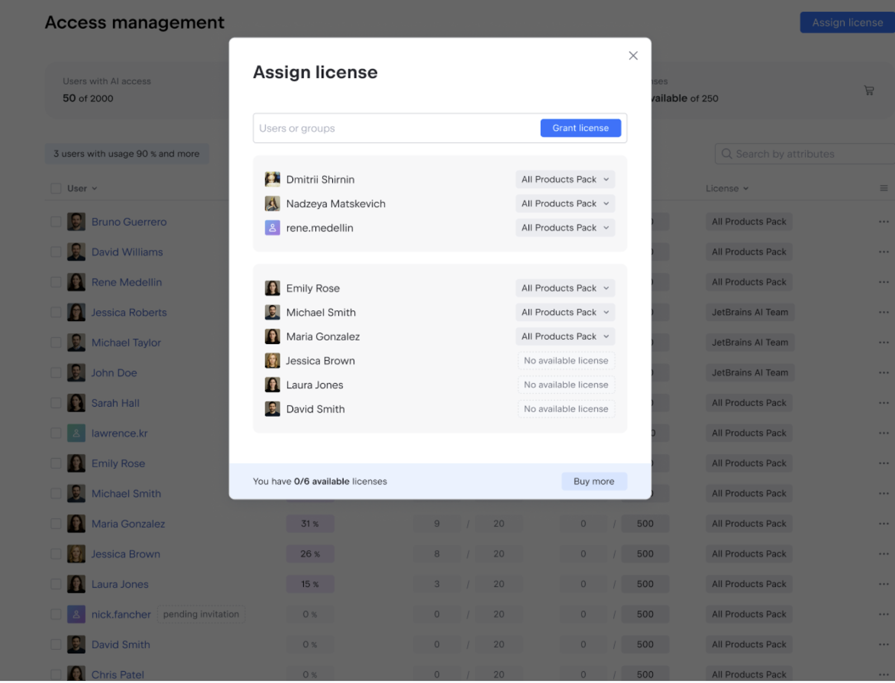
Task: Toggle the select all users checkbox
Action: click(x=56, y=189)
